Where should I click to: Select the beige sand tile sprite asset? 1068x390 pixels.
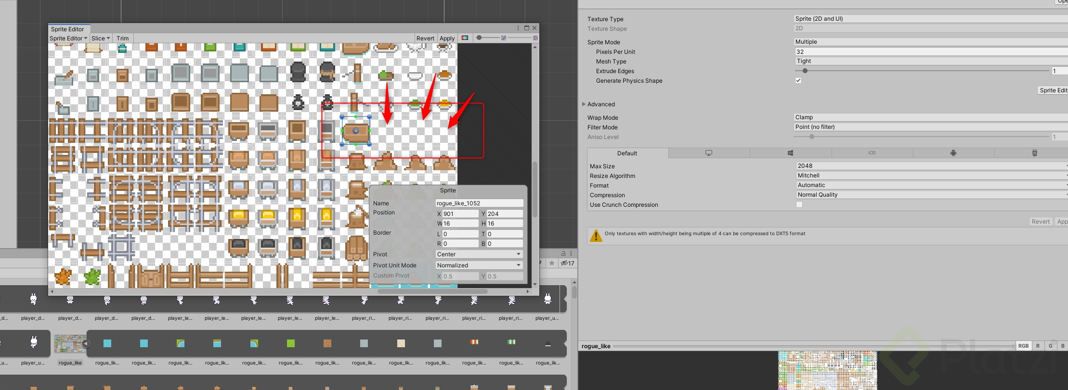click(x=401, y=343)
